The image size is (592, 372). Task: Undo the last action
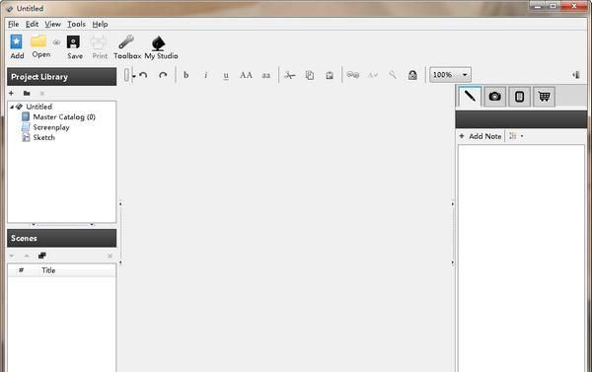(x=143, y=75)
